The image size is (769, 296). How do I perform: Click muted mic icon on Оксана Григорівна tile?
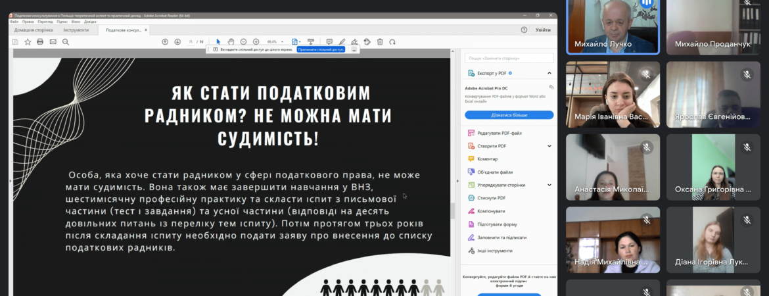[747, 147]
